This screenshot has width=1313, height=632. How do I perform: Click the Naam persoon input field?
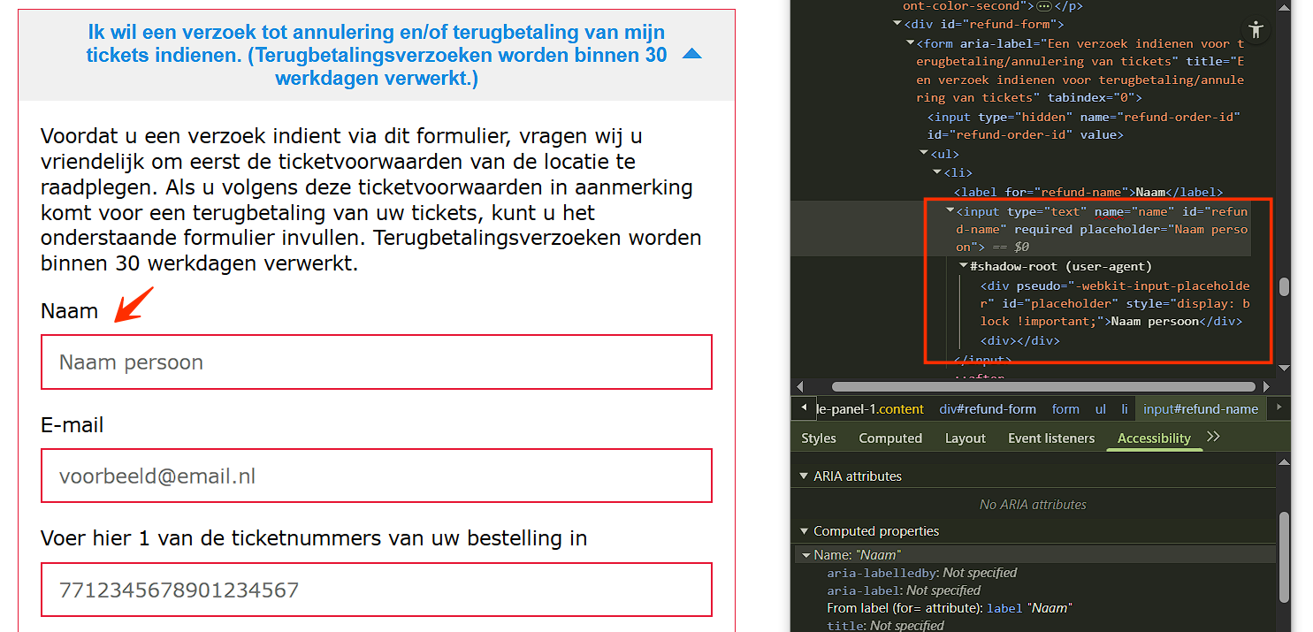click(376, 362)
